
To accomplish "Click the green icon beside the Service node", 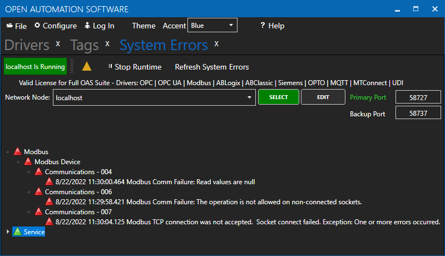I will pyautogui.click(x=17, y=232).
